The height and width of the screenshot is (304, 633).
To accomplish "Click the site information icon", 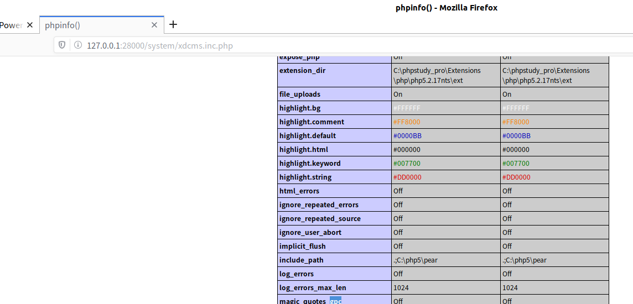I will click(x=78, y=45).
